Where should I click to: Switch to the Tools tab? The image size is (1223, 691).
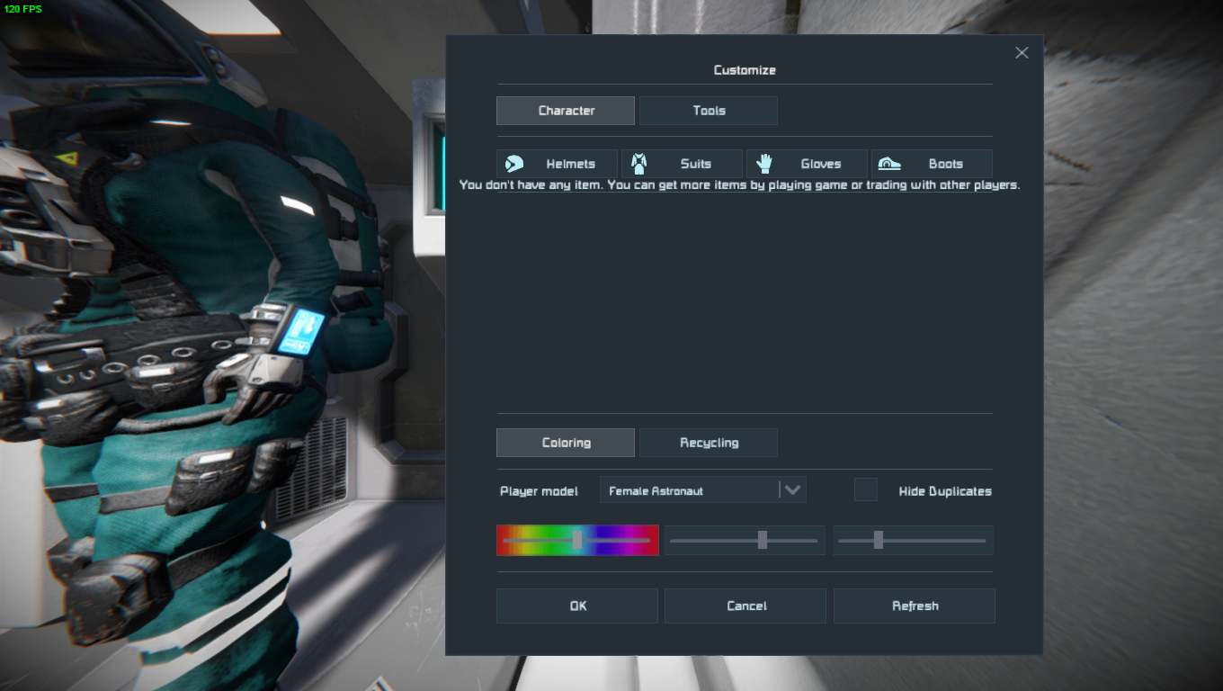coord(709,111)
